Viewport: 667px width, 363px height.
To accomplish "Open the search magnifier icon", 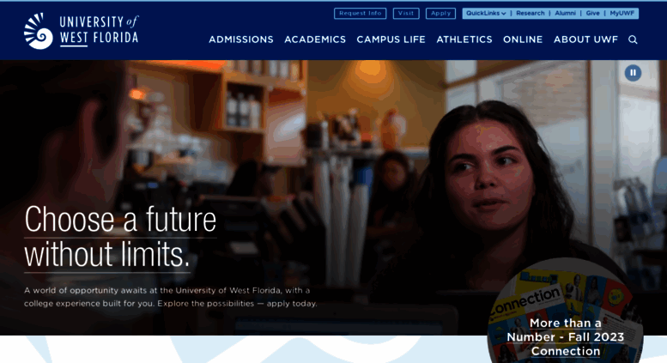I will [x=633, y=39].
